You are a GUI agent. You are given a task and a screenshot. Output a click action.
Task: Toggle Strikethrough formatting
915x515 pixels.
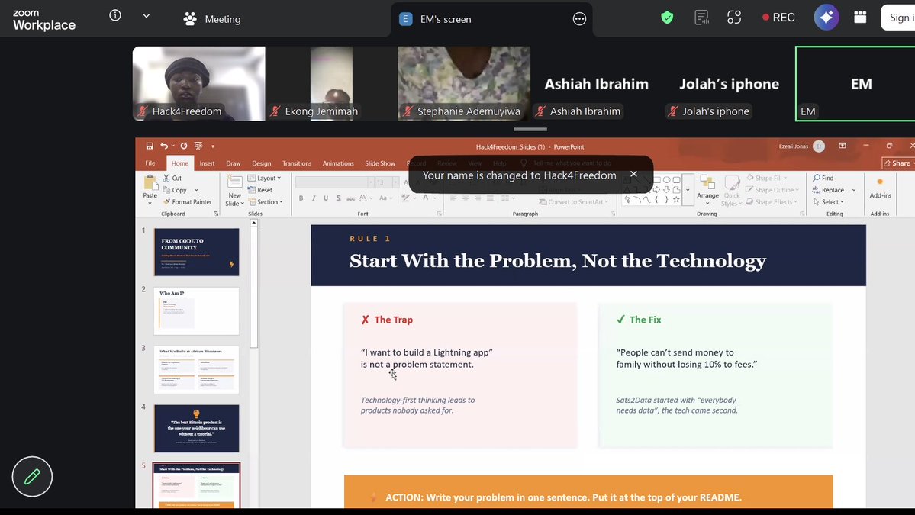[350, 198]
